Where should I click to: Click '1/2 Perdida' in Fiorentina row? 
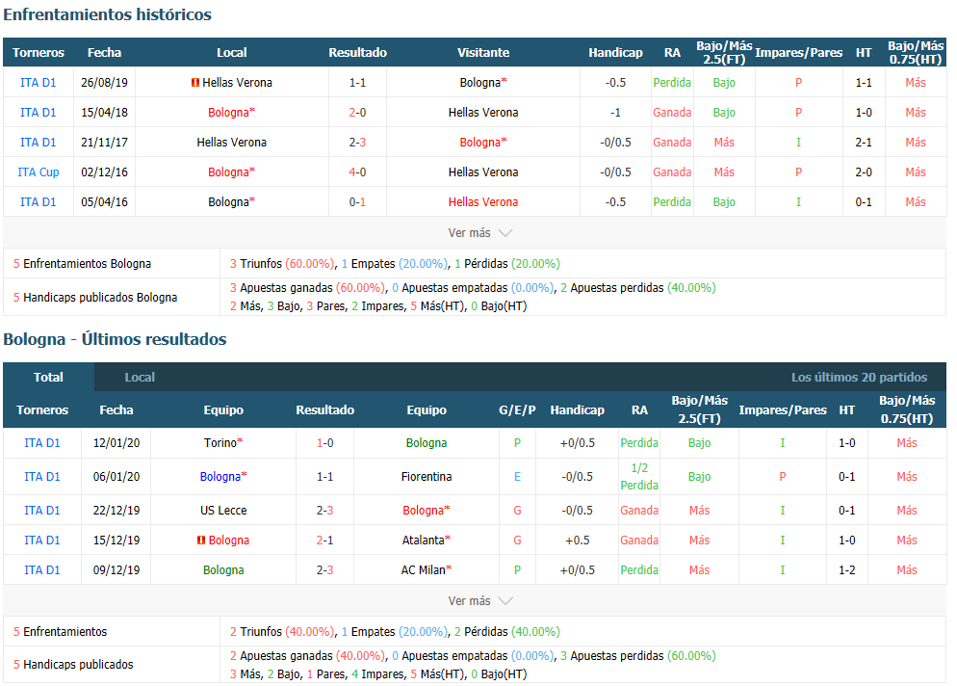tap(639, 477)
